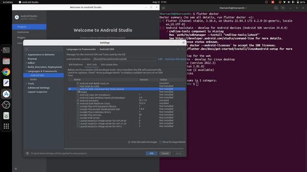
Task: Switch to SDK Platforms tab
Action: (x=75, y=64)
